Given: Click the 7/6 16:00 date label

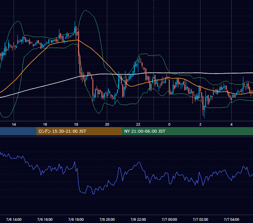Looking at the screenshot, I should pos(45,219).
